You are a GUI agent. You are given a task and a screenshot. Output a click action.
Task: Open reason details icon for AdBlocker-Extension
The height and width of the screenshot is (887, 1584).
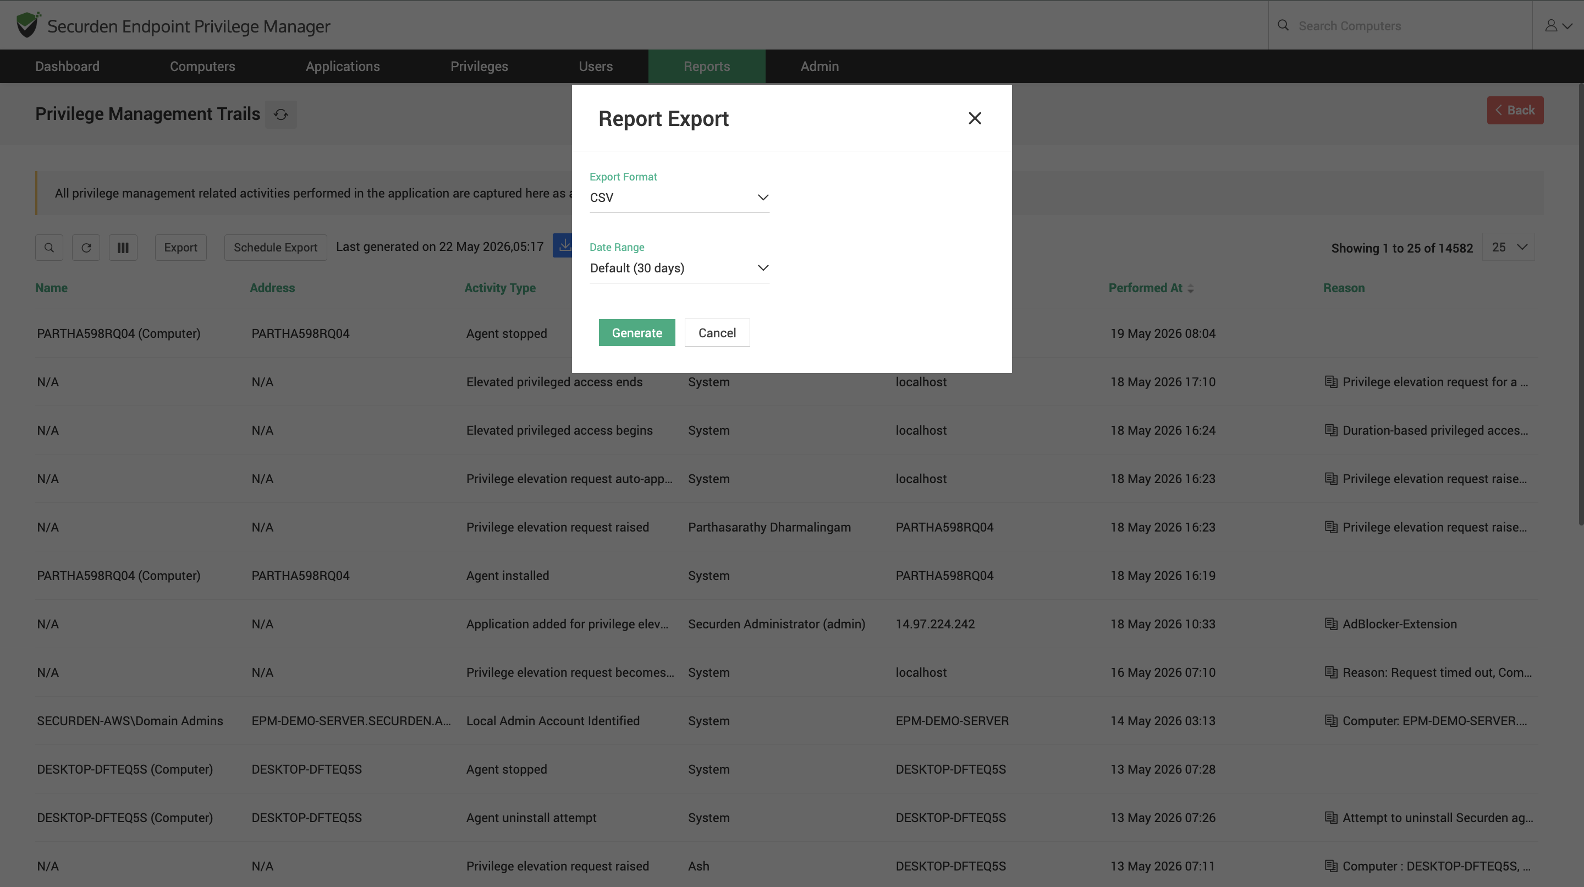click(x=1331, y=624)
